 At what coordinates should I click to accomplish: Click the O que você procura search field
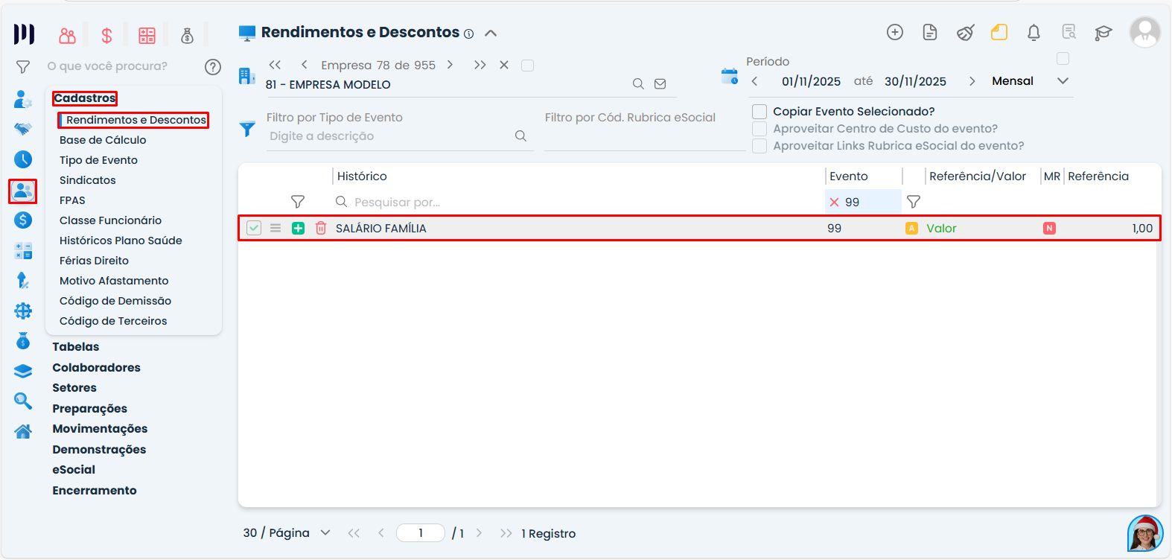pos(123,66)
